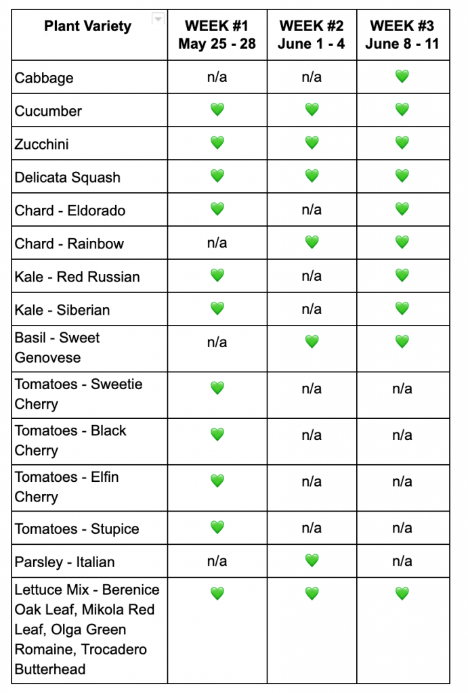Click the Lettuce Mix variety description cell
The width and height of the screenshot is (468, 693).
(x=87, y=629)
